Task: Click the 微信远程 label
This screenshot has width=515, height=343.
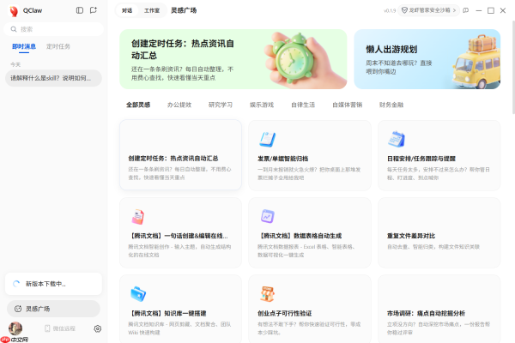Action: 64,328
